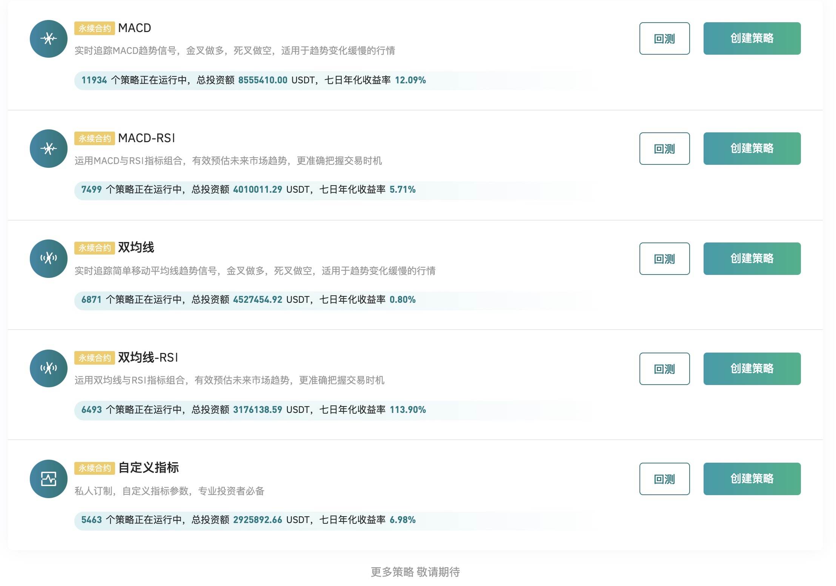This screenshot has height=586, width=836.
Task: Click the 永续合约 tag beside MACD-RSI
Action: pos(95,138)
